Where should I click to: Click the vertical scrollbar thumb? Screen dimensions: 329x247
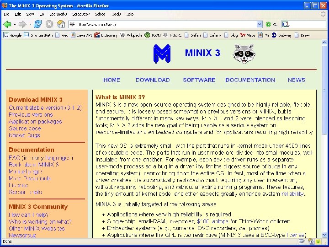coord(324,90)
